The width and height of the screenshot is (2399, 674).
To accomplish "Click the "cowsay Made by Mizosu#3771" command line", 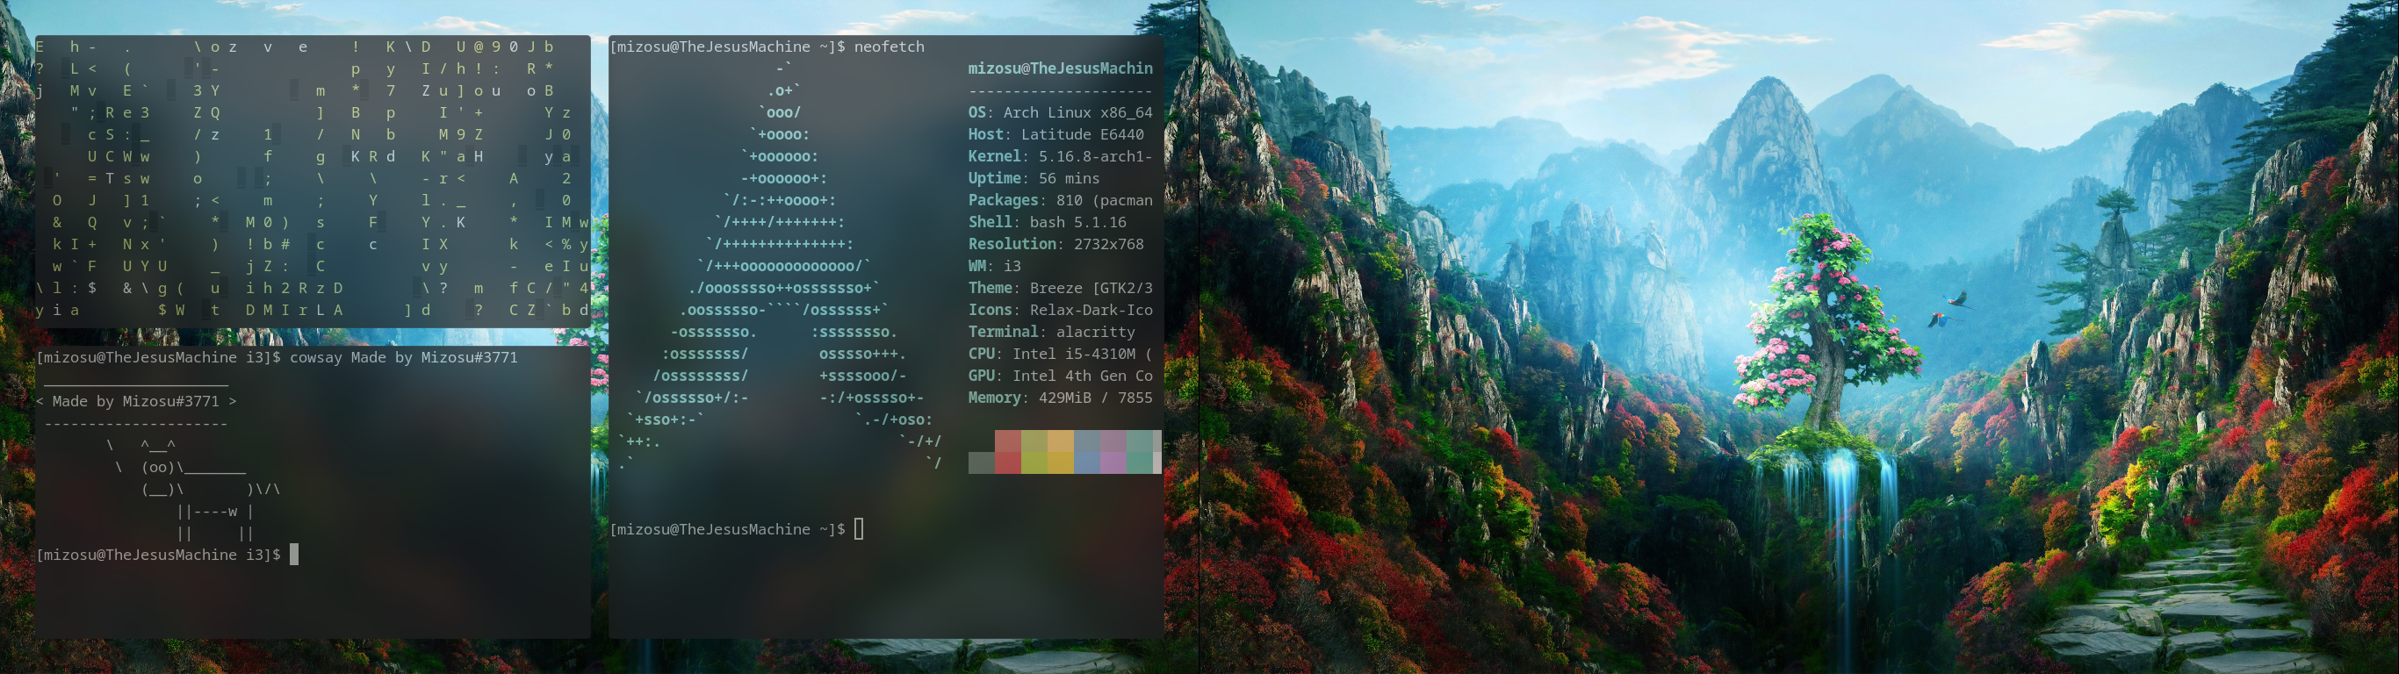I will [402, 357].
